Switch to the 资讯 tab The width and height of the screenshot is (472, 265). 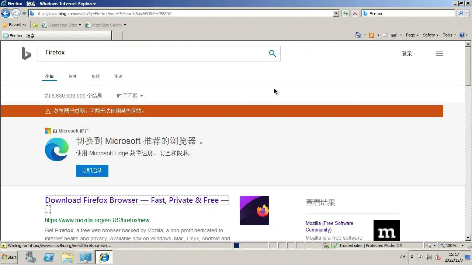(118, 77)
